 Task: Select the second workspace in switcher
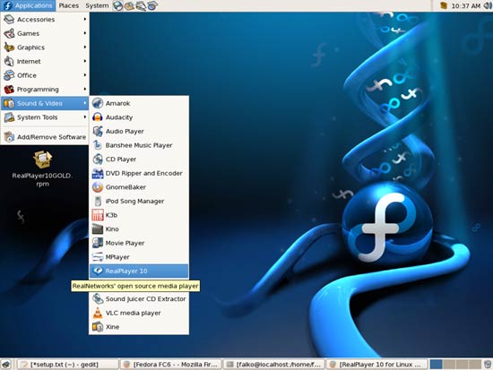449,365
